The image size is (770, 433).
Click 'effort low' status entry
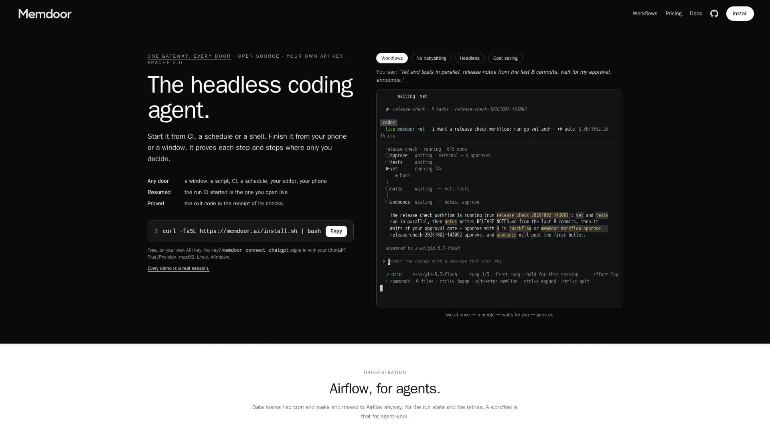tap(606, 275)
